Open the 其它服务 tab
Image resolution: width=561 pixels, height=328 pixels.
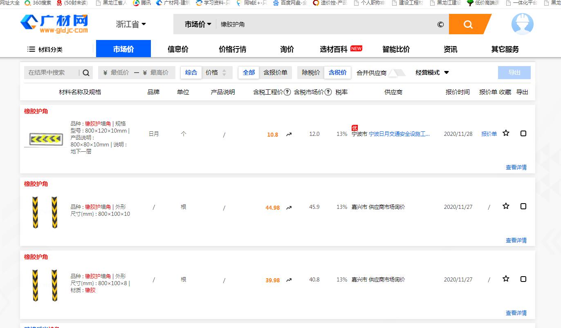[505, 49]
